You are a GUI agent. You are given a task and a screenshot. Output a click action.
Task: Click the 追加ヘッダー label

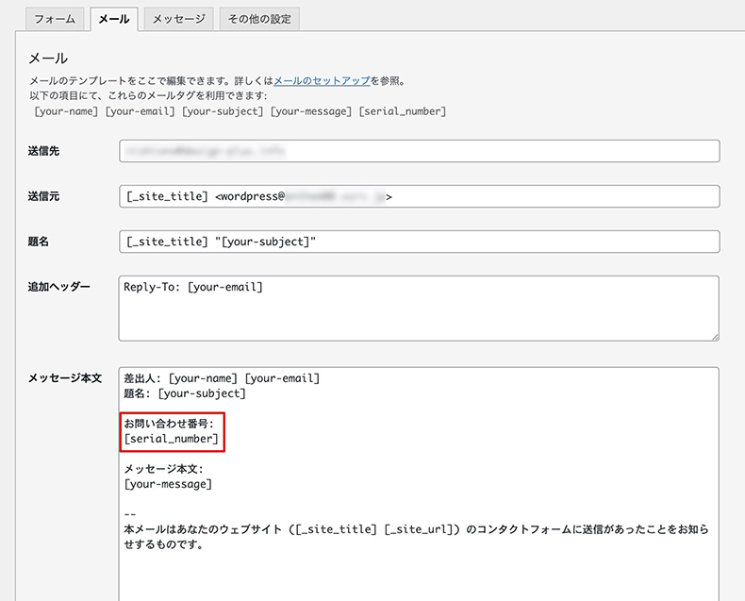pyautogui.click(x=58, y=287)
